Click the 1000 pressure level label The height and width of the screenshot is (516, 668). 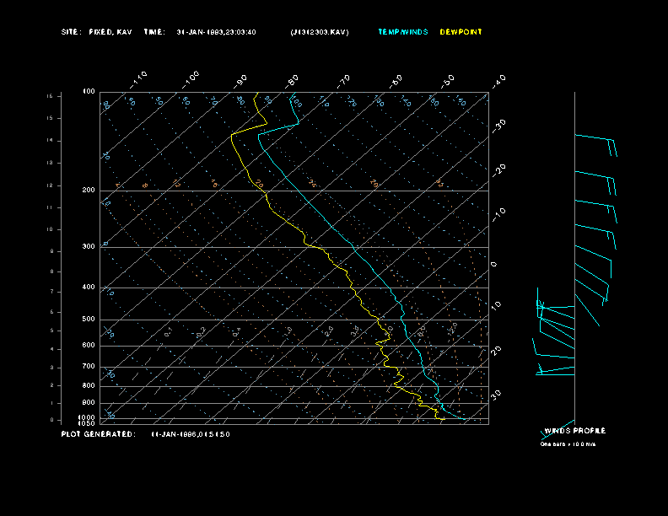88,417
